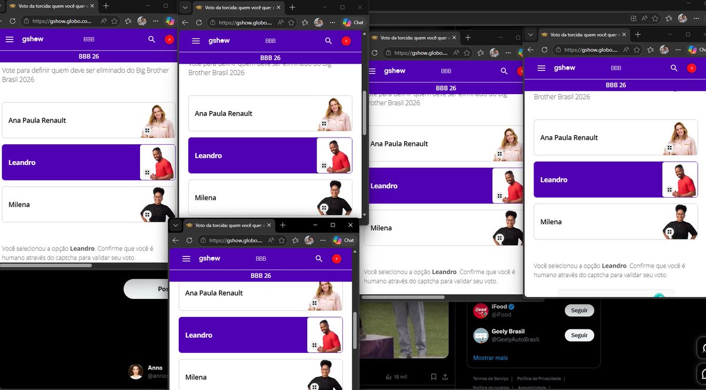Open Edge settings ellipsis menu in rightmost window

click(677, 50)
